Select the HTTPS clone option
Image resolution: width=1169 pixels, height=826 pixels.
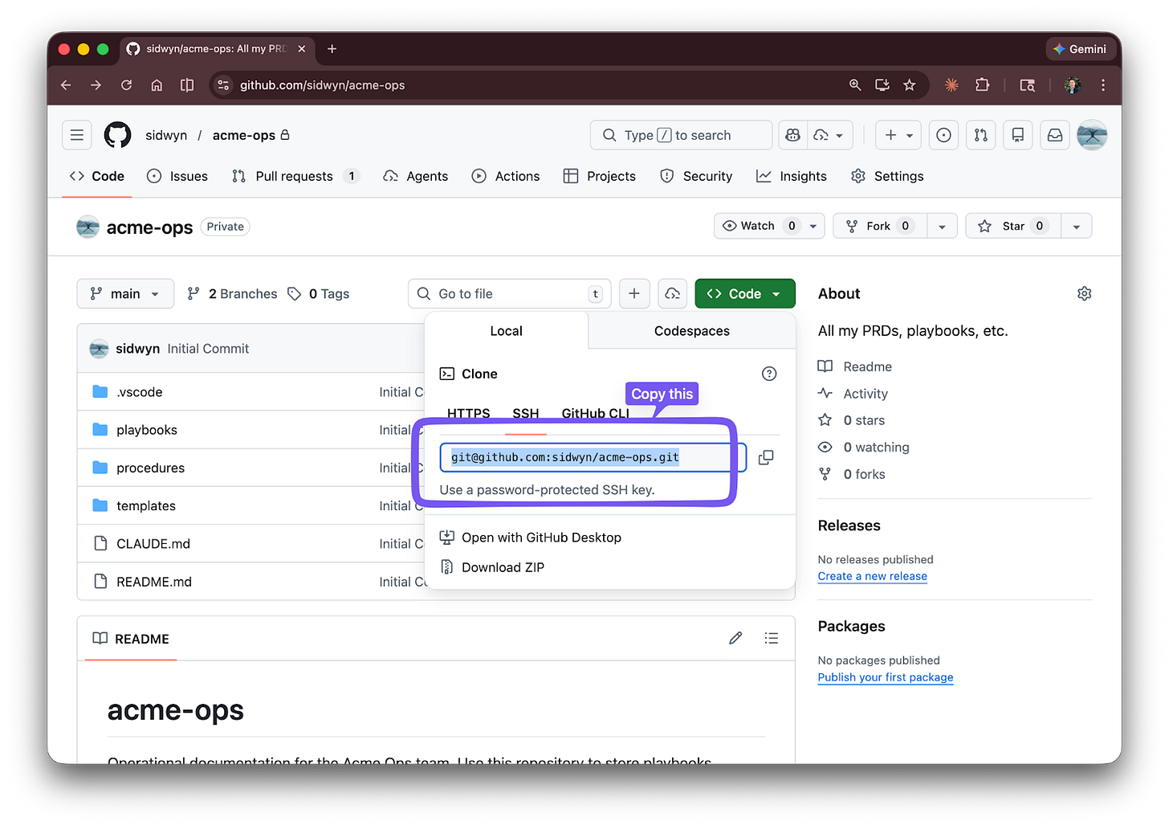(469, 413)
